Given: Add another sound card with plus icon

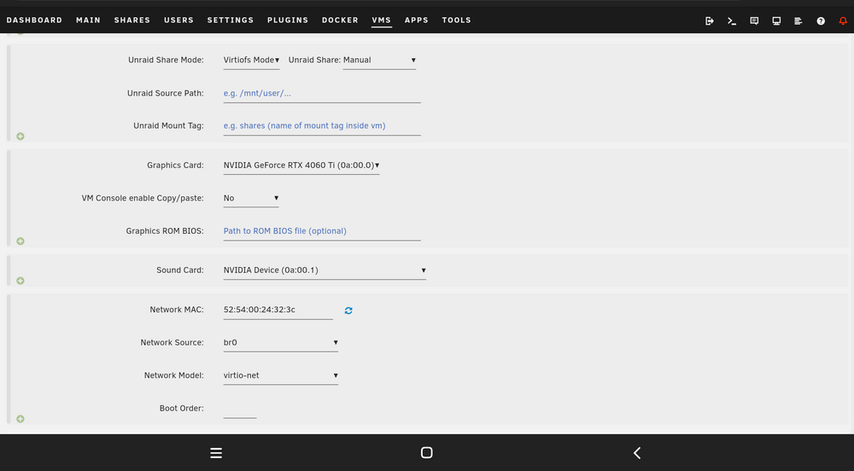Looking at the screenshot, I should click(x=20, y=281).
